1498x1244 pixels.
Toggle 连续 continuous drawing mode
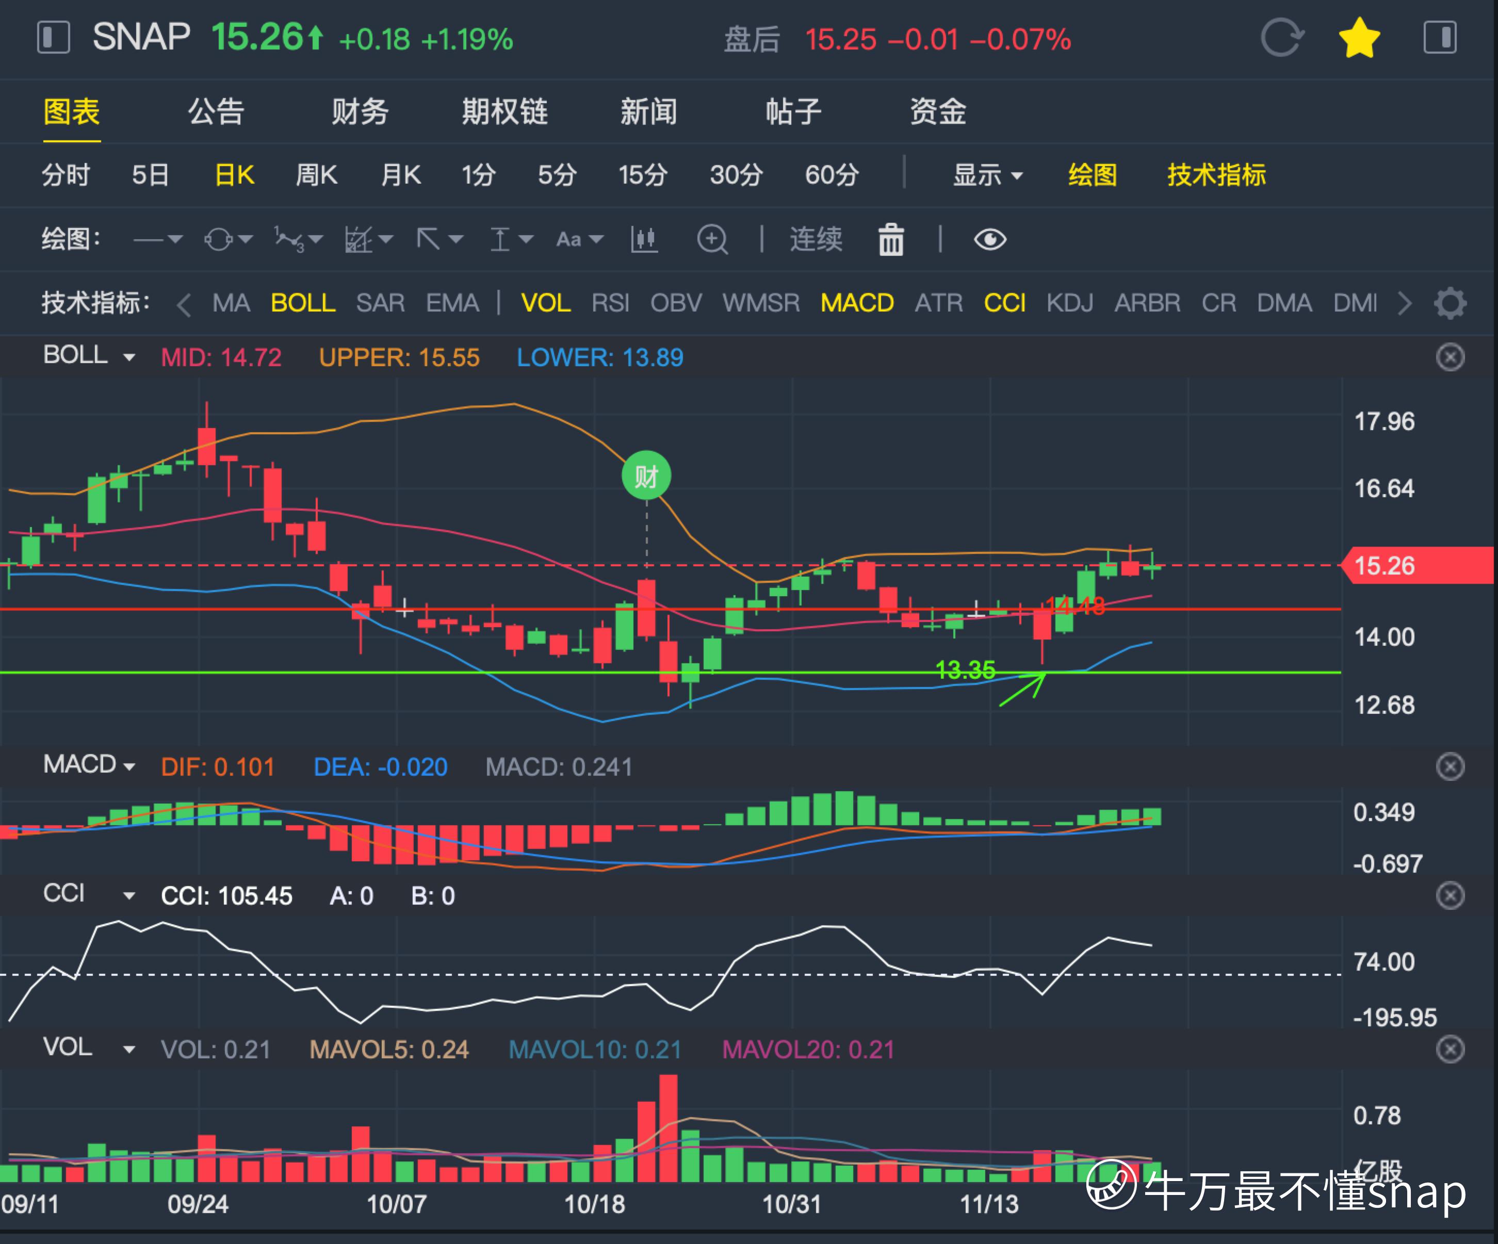pos(816,240)
